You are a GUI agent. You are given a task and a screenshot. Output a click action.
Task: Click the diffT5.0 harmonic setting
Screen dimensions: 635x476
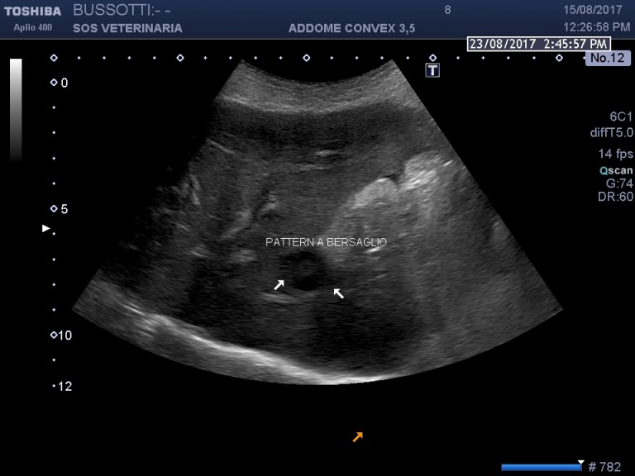coord(613,131)
